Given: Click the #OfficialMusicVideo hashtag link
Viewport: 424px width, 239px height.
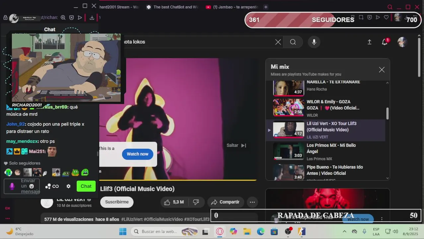Looking at the screenshot, I should coord(163,219).
